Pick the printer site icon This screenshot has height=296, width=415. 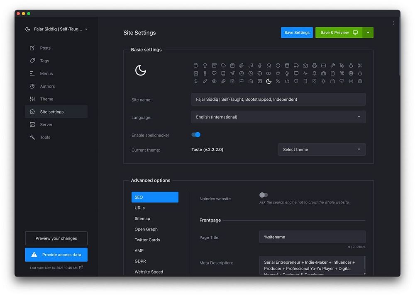pos(315,65)
